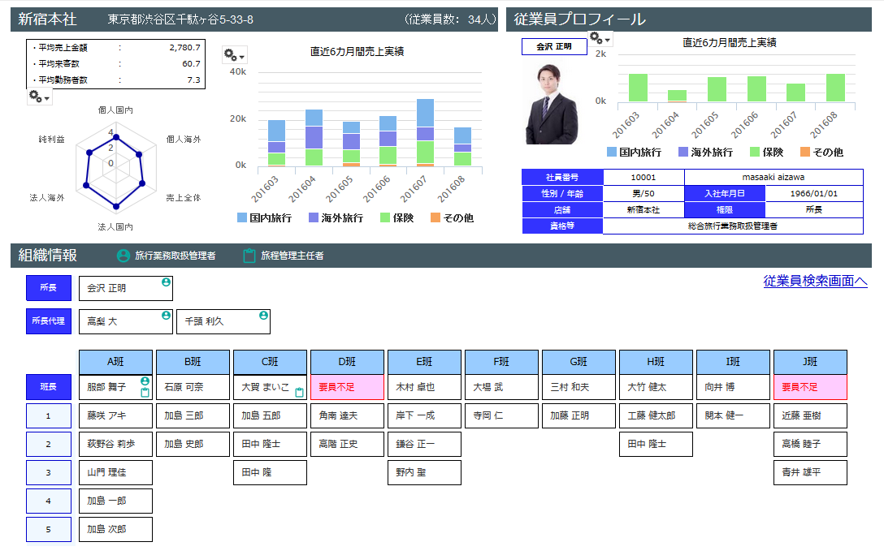Select the E班 team header

click(424, 362)
